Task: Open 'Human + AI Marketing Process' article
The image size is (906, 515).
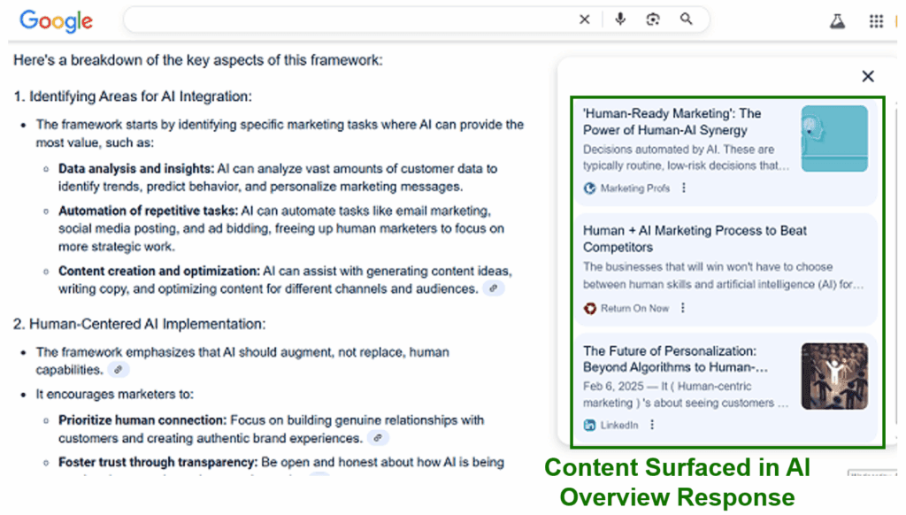Action: click(695, 239)
